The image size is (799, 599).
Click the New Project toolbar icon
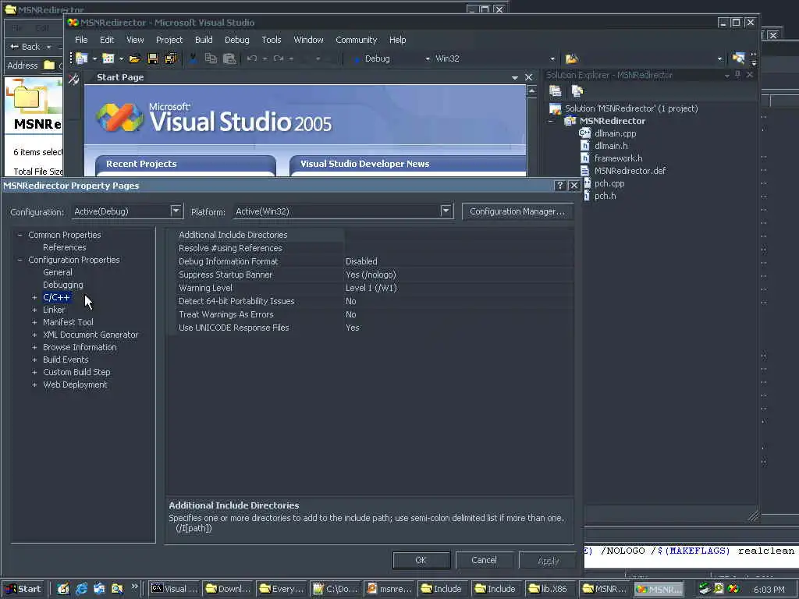[81, 58]
